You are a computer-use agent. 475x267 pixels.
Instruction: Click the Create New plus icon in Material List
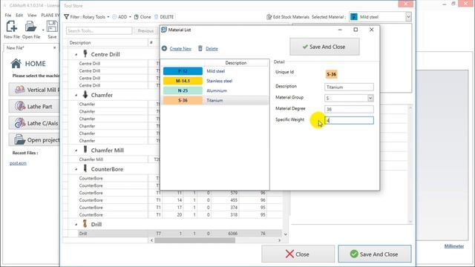[164, 48]
